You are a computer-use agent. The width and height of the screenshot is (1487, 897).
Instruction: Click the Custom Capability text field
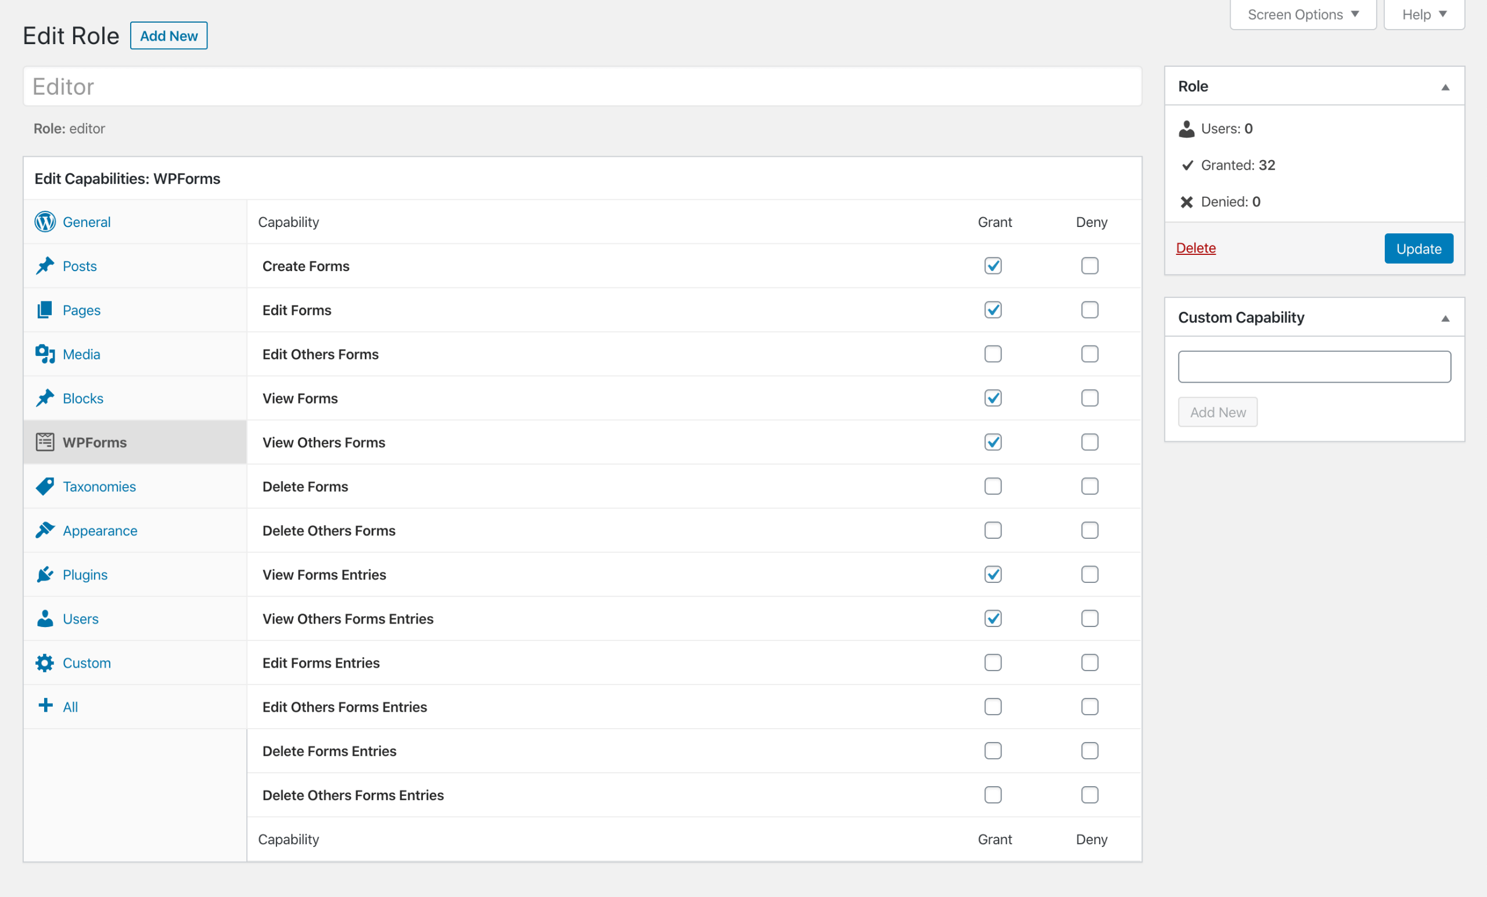1314,367
